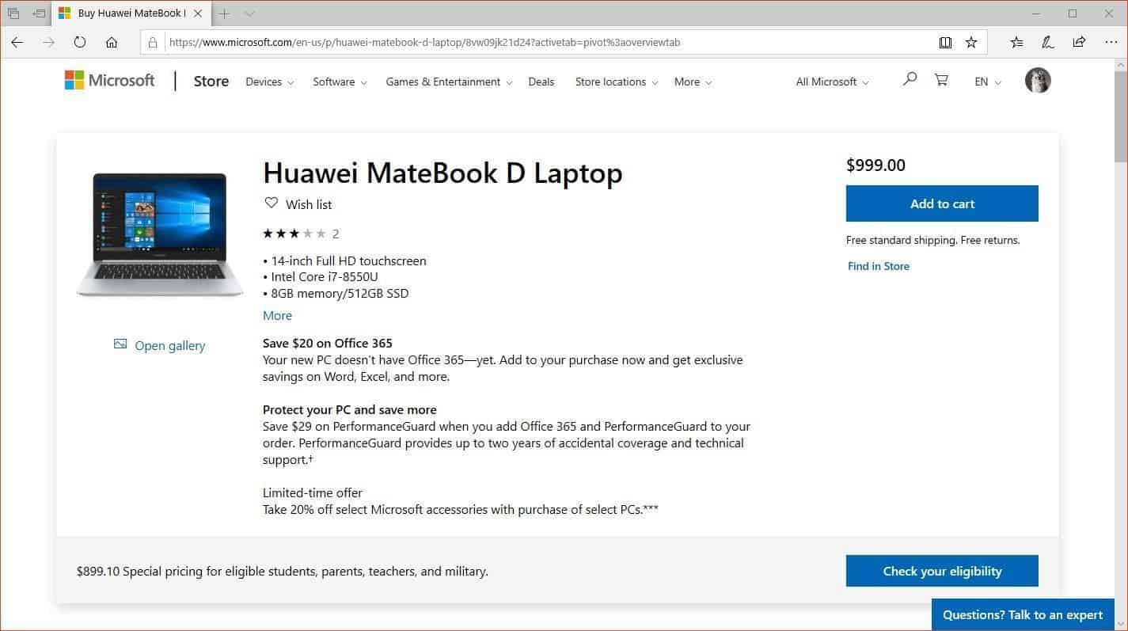The image size is (1128, 631).
Task: Add notes with the pen icon
Action: click(1047, 42)
